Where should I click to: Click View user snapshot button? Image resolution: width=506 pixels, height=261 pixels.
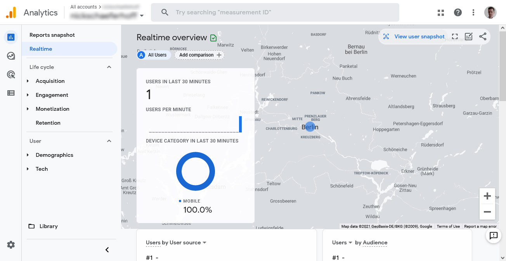(414, 37)
